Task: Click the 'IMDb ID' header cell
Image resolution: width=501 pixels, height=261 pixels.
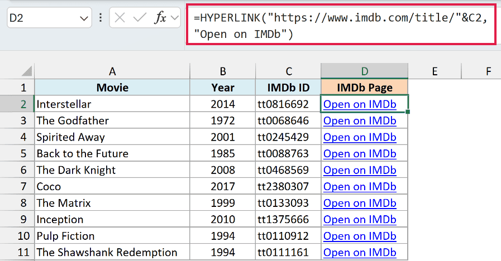Action: coord(289,88)
